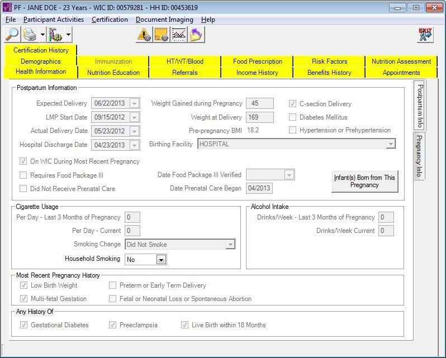
Task: Expand the Expected Delivery date dropdown
Action: pos(134,103)
